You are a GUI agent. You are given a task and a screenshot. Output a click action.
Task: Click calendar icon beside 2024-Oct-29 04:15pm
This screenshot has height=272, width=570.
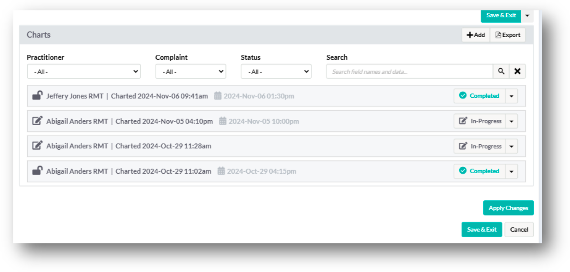221,171
